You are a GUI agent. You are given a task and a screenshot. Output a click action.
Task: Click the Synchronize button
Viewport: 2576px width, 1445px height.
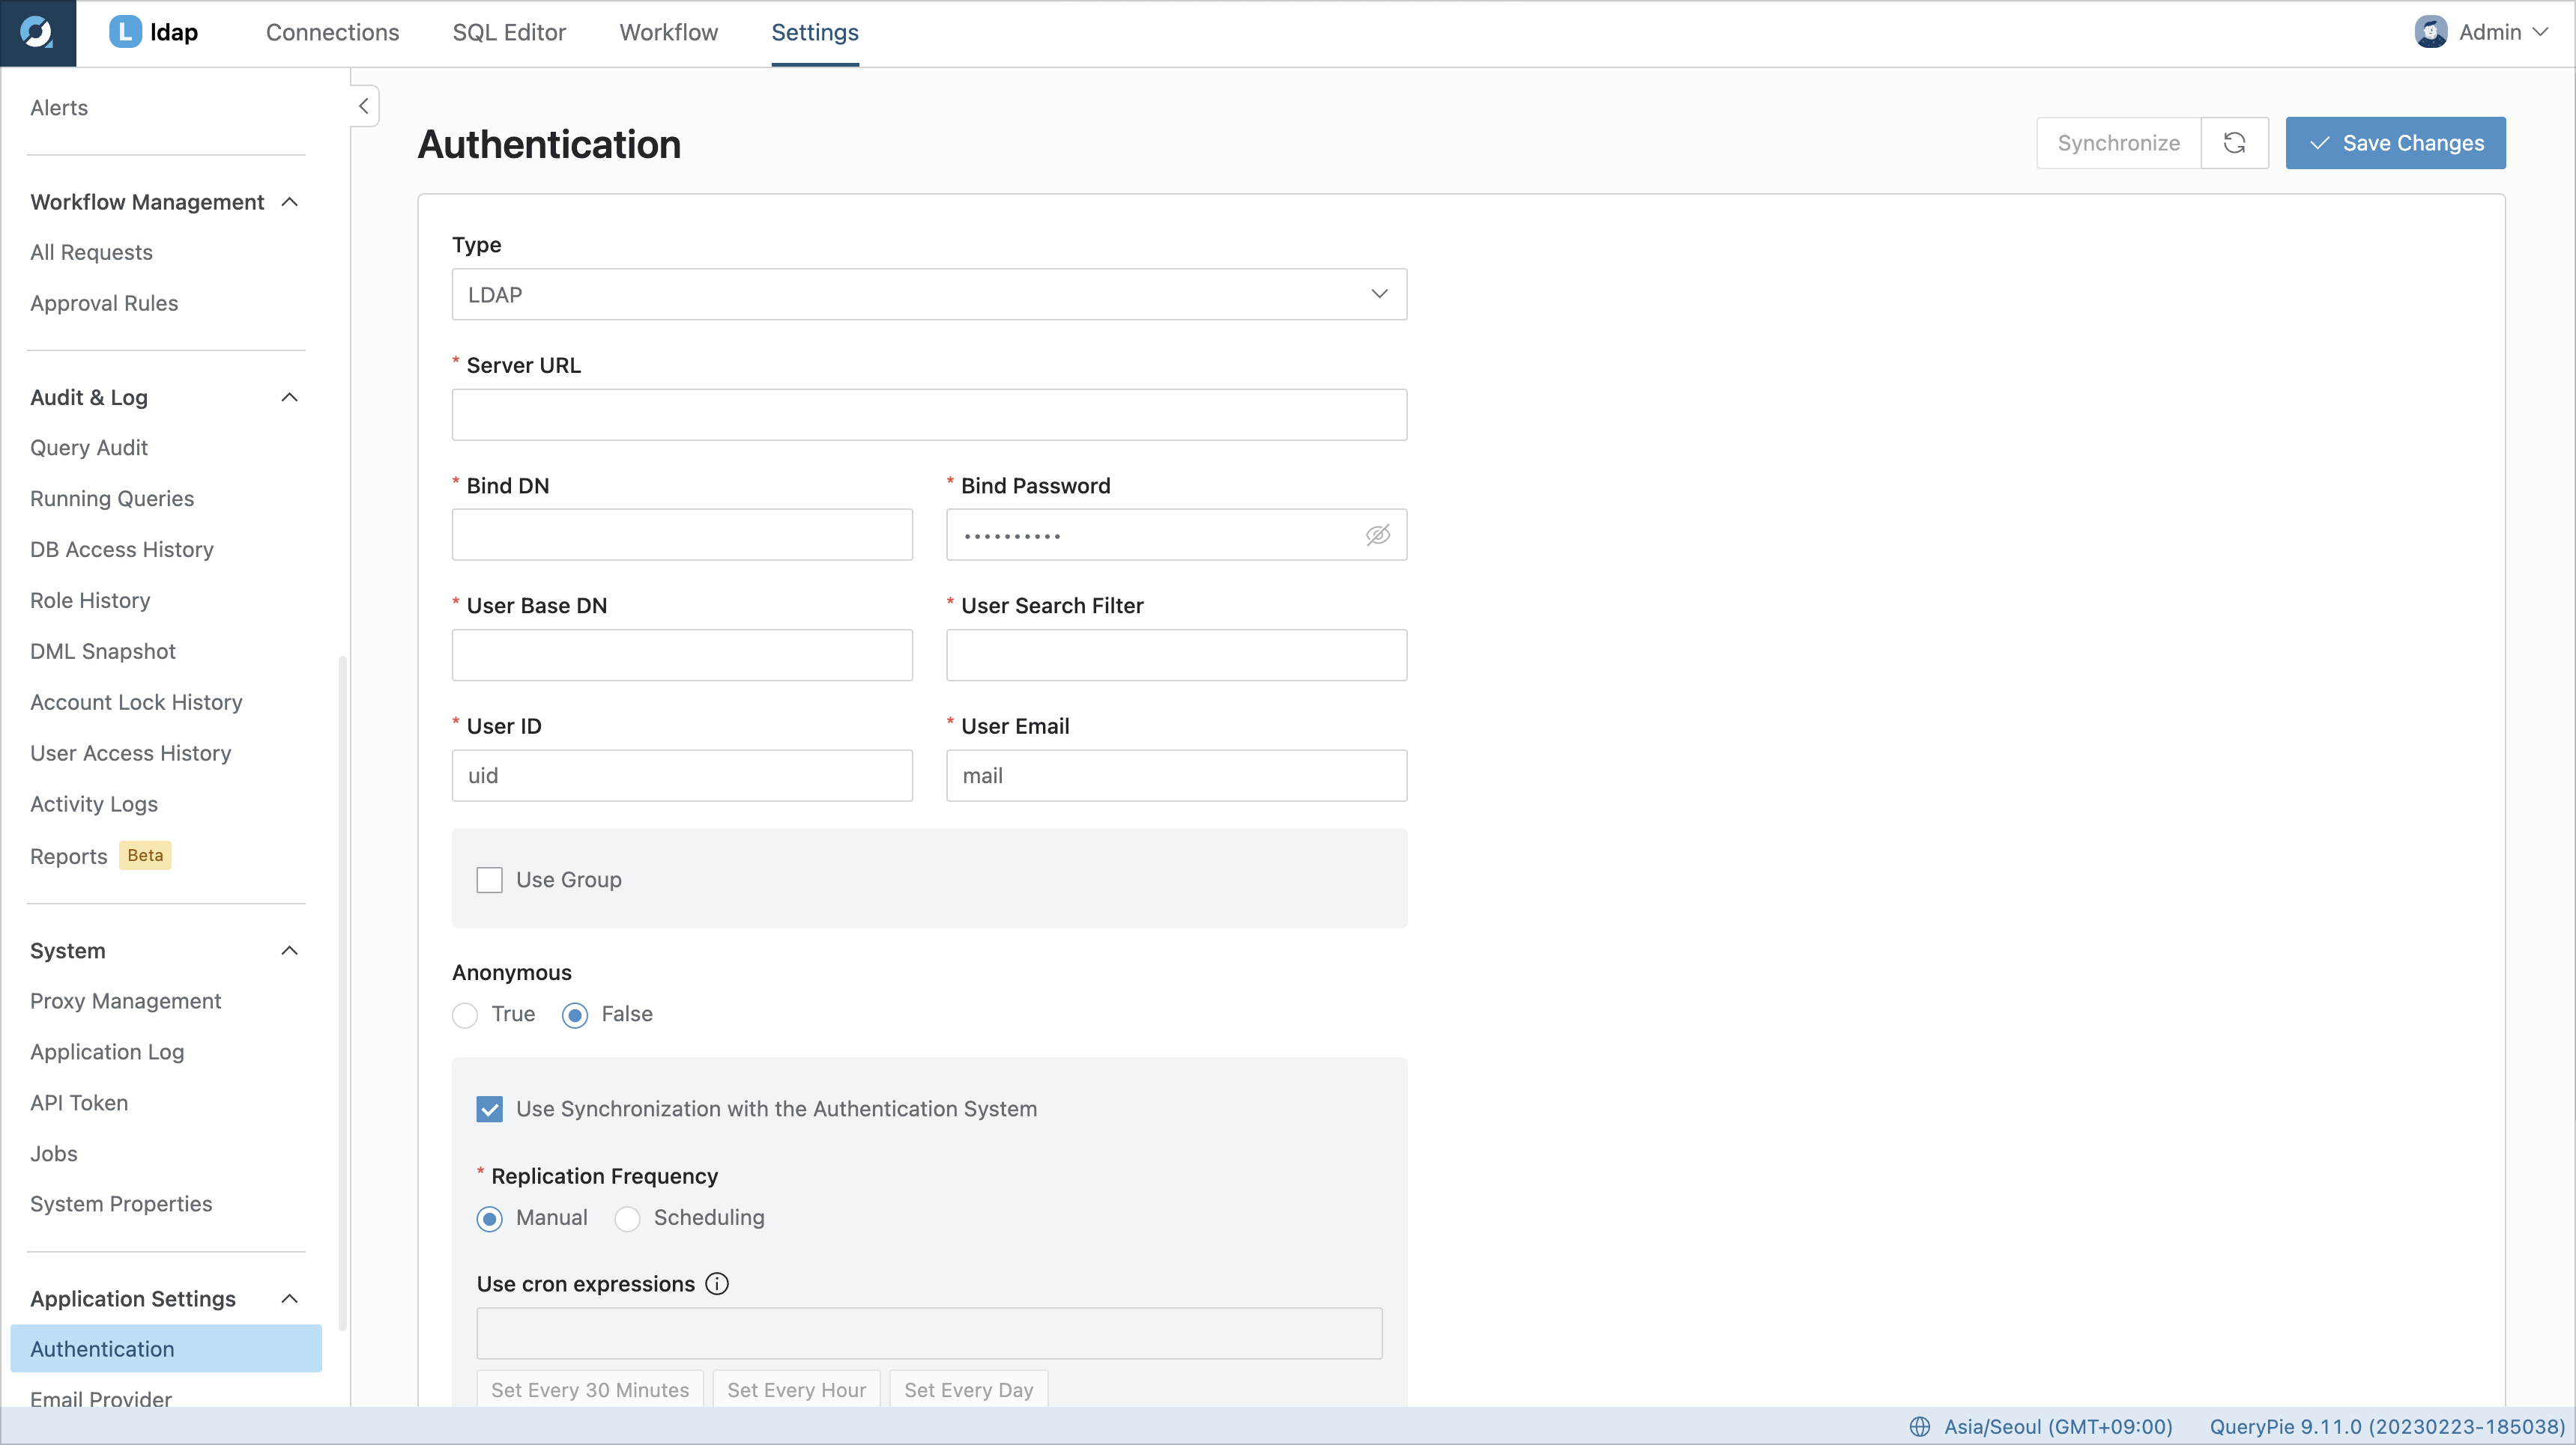(2119, 143)
